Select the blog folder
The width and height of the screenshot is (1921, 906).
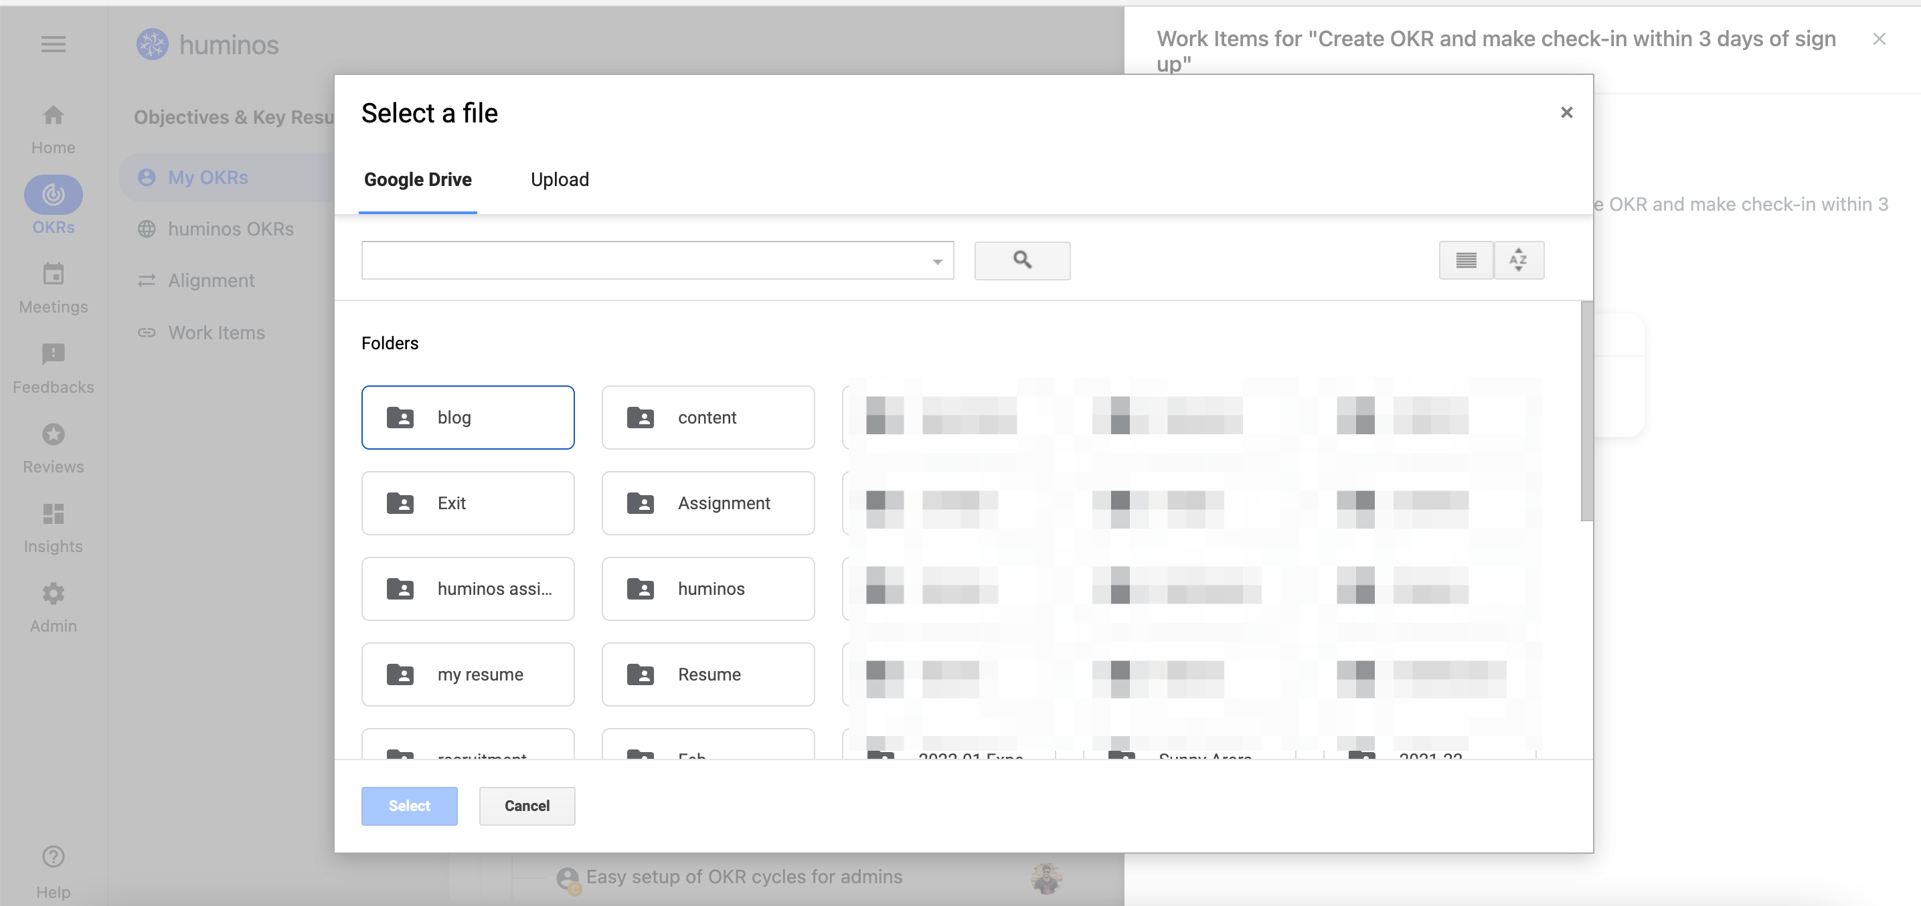(x=468, y=418)
